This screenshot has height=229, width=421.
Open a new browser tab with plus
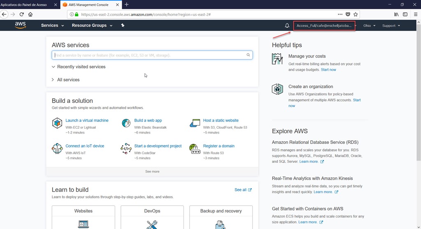(127, 5)
